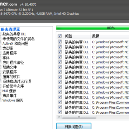This screenshot has height=129, width=129.
Task: Select the 注册表清理器 heading in the left panel
Action: (10, 29)
